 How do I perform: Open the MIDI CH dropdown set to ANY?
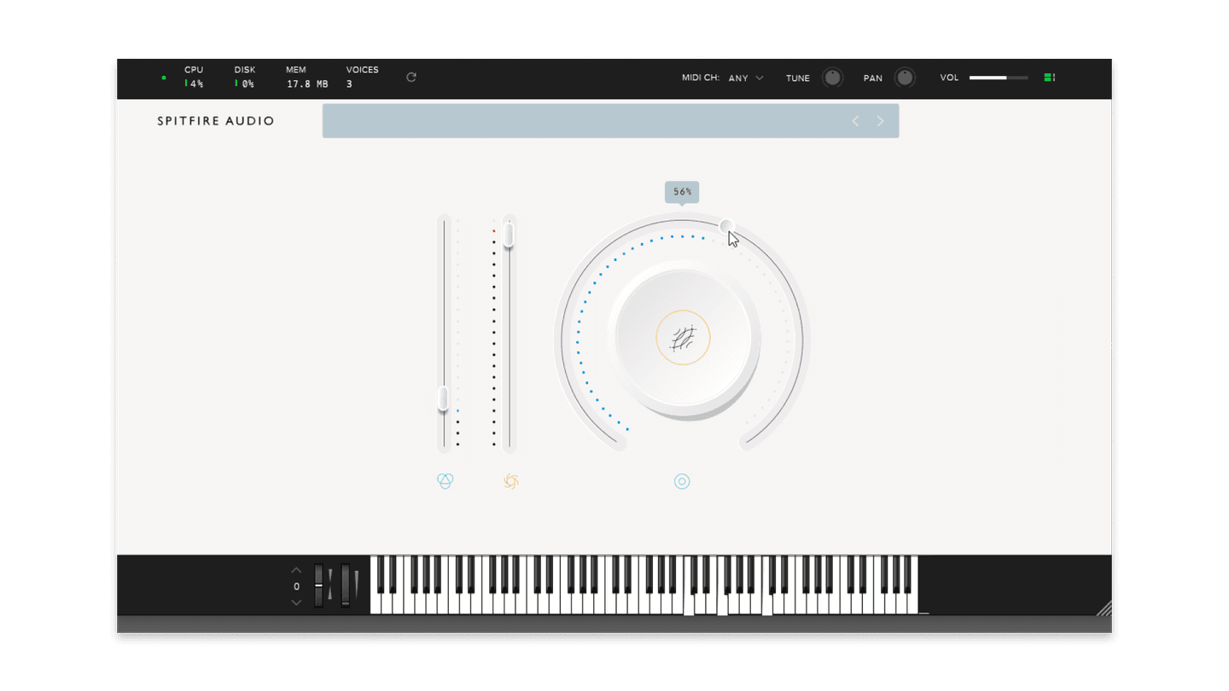click(x=746, y=78)
